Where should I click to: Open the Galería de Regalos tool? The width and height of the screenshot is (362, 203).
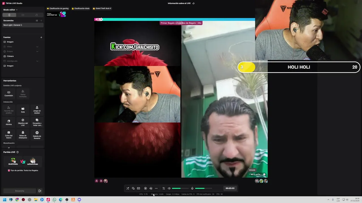(37, 134)
